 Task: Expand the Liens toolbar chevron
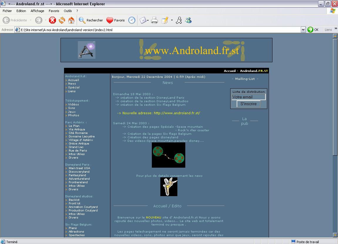pyautogui.click(x=336, y=28)
